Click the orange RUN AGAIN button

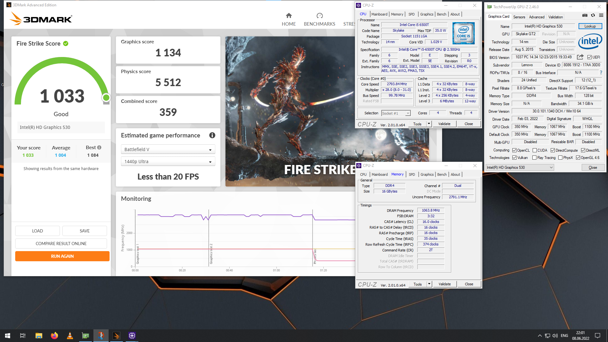coord(62,256)
